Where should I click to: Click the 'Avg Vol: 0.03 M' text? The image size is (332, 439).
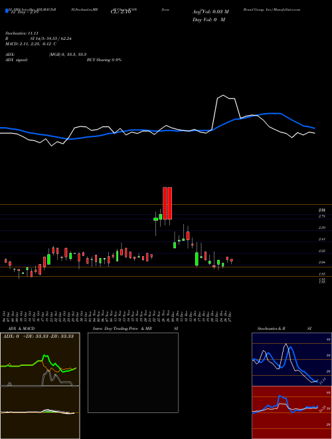210,12
